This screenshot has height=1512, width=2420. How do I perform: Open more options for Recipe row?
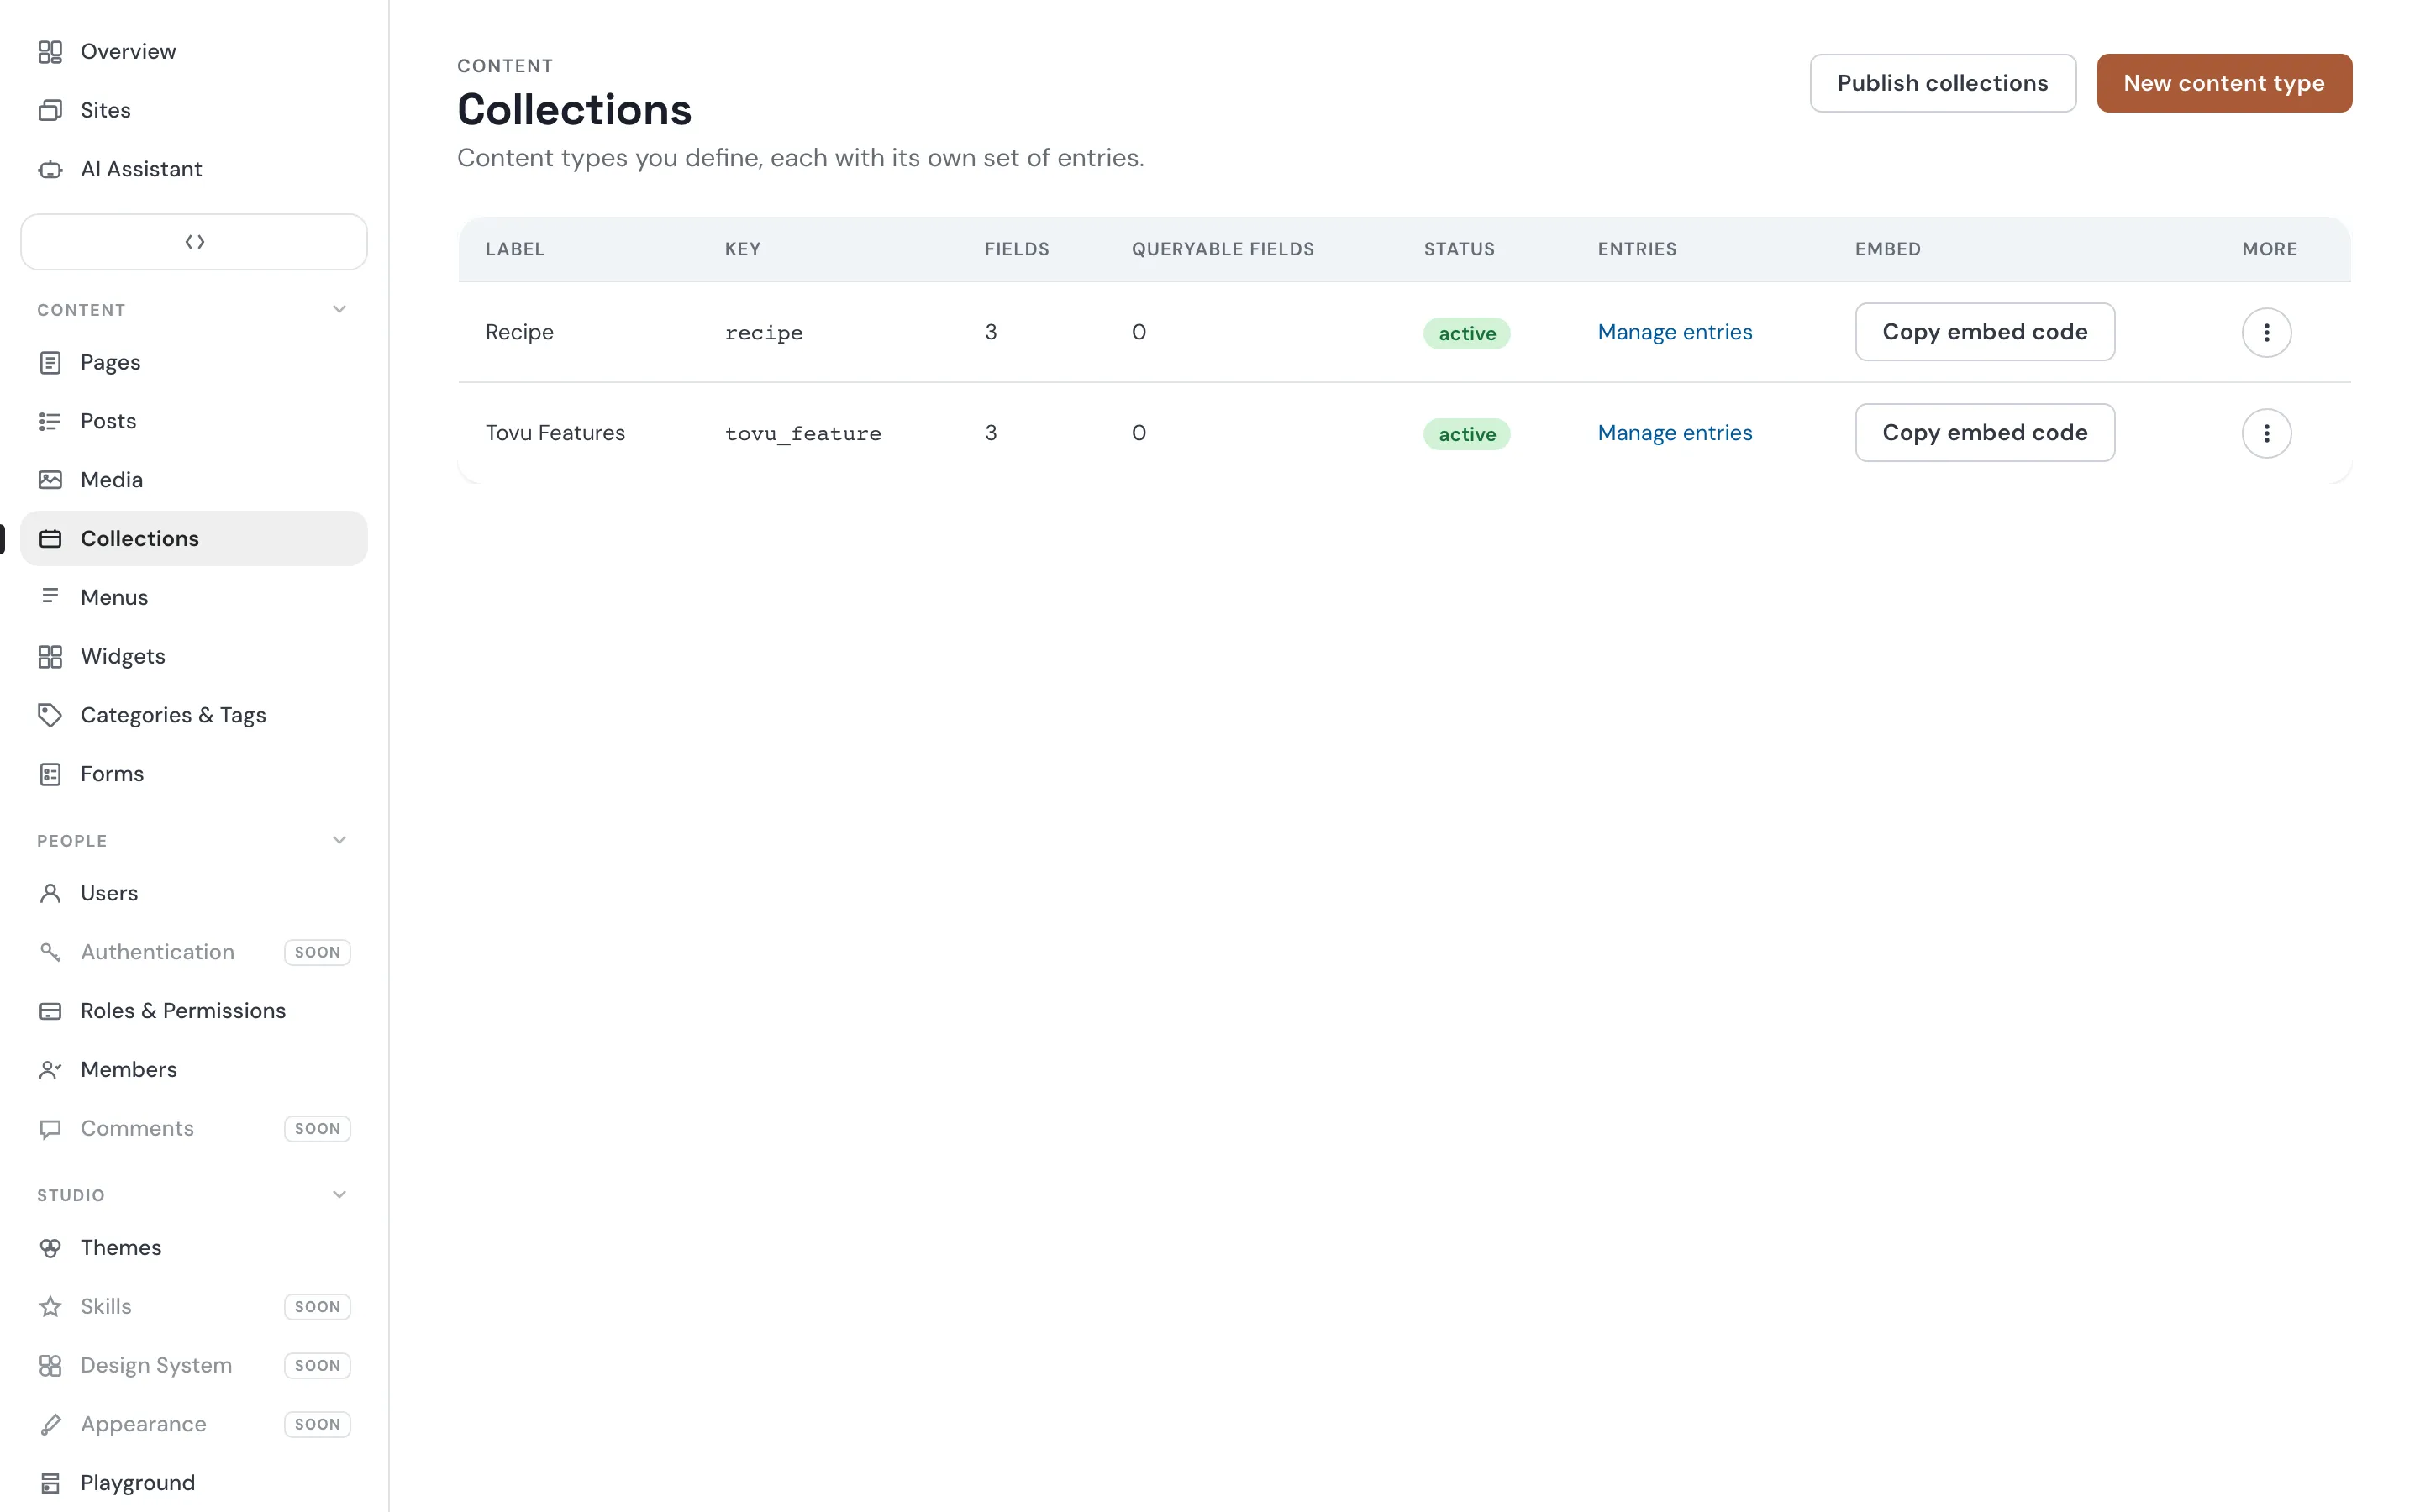coord(2266,332)
